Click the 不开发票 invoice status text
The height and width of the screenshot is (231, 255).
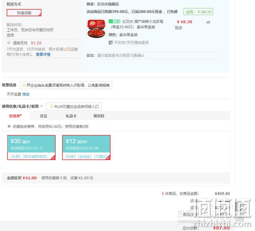click(x=14, y=94)
